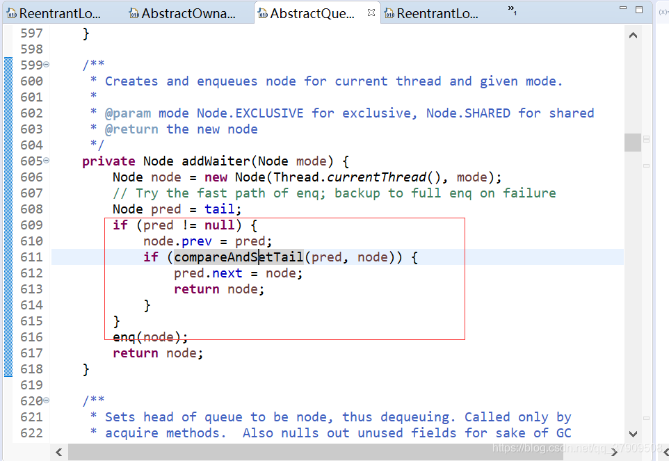Screen dimensions: 669x461
Task: Click the horizontal scrollbar thumb
Action: coord(316,452)
